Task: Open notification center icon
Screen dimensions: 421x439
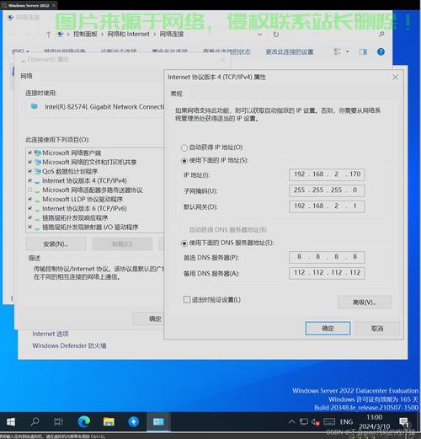Action: [404, 421]
